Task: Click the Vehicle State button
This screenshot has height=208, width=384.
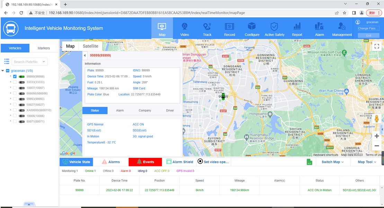Action: (77, 162)
